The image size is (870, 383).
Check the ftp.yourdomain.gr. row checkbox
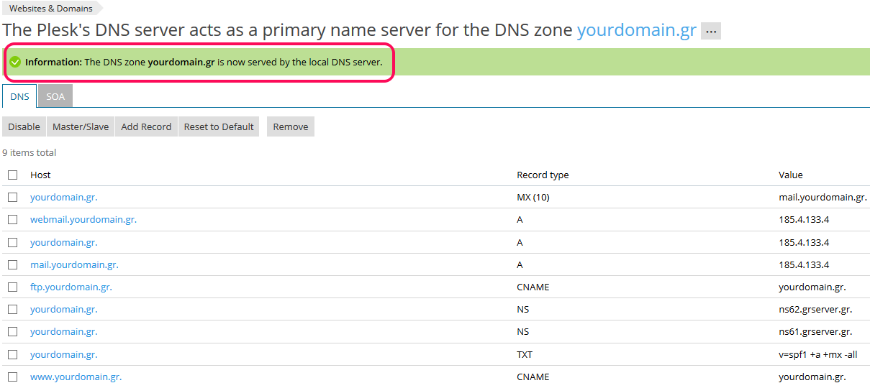12,287
